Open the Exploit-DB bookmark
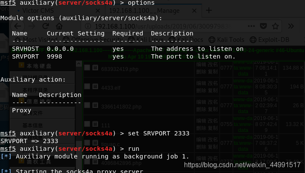The image size is (305, 173). point(269,40)
